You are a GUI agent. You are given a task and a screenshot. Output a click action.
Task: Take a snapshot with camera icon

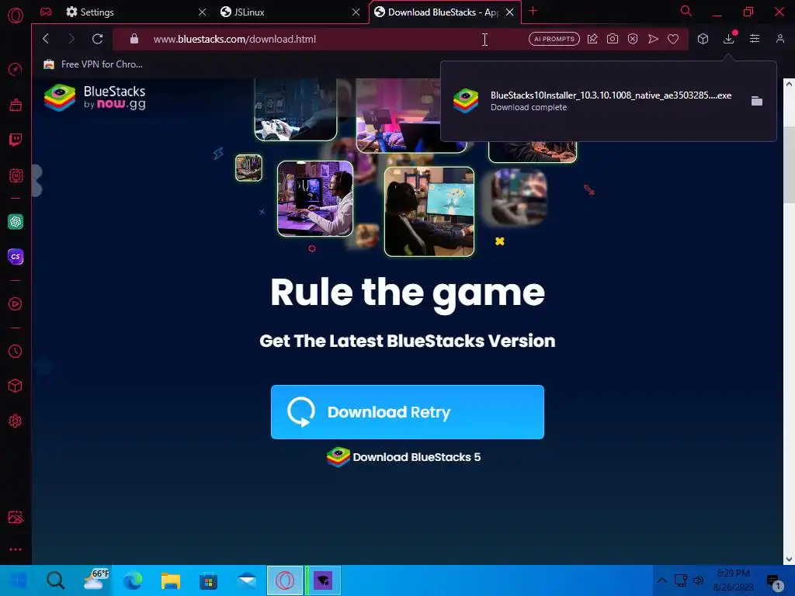click(x=613, y=39)
